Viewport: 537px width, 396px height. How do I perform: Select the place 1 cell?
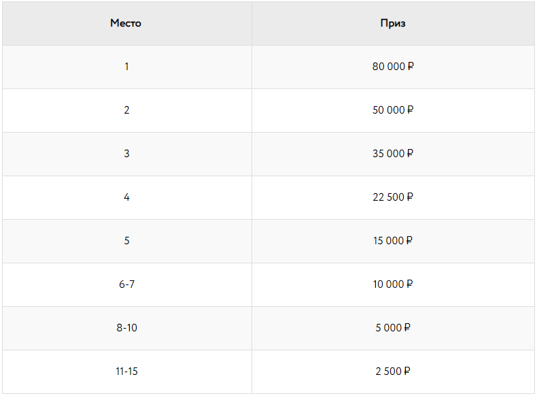[x=126, y=67]
